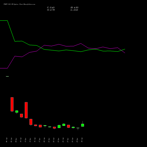Click the chart title text at top left
The width and height of the screenshot is (147, 147).
click(19, 4)
